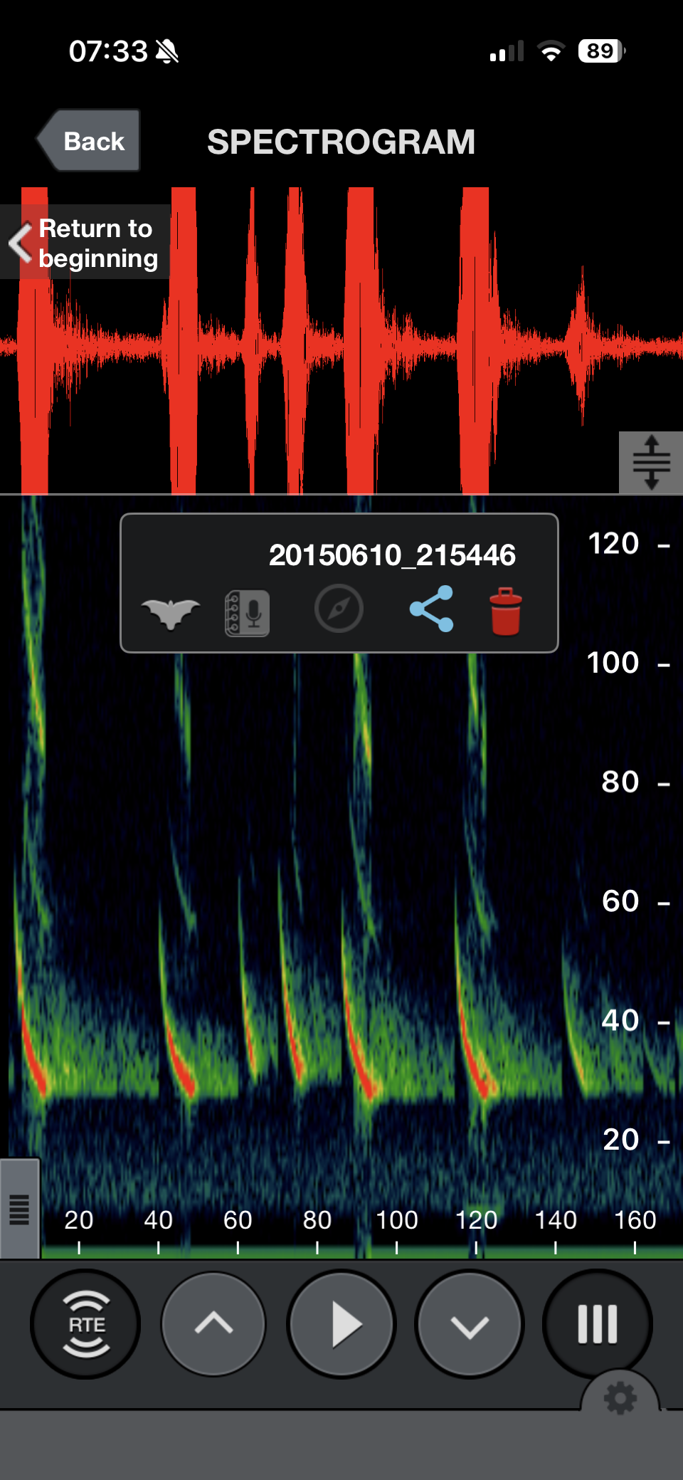Viewport: 683px width, 1480px height.
Task: Tap the SPECTROGRAM title
Action: click(341, 142)
